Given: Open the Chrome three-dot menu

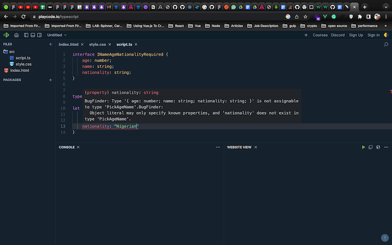Looking at the screenshot, I should [x=386, y=17].
